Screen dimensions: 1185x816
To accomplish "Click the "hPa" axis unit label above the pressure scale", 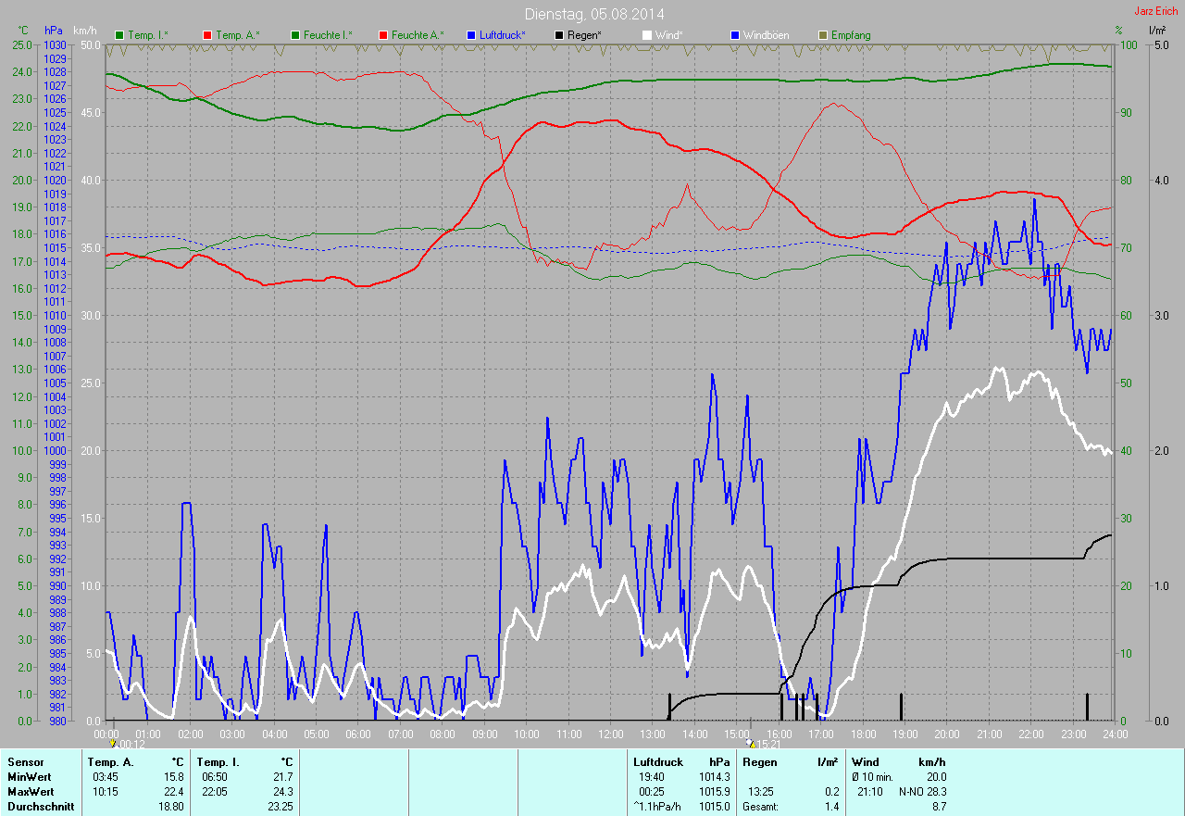I will 54,31.
